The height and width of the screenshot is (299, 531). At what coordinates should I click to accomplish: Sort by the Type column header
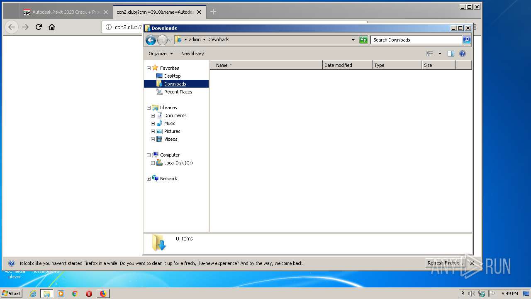pos(397,65)
